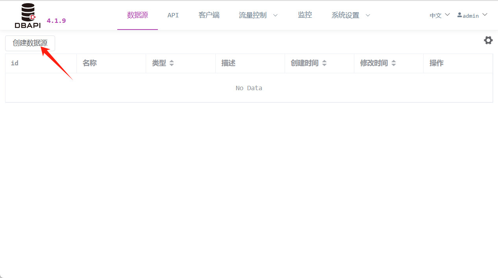Click the DBAPI database logo

click(28, 15)
